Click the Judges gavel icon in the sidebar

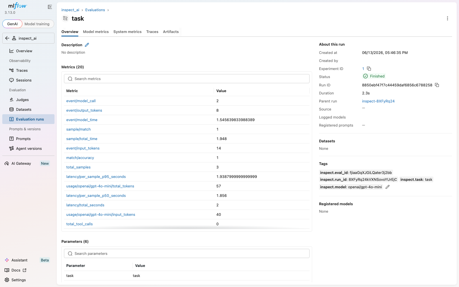click(x=11, y=100)
